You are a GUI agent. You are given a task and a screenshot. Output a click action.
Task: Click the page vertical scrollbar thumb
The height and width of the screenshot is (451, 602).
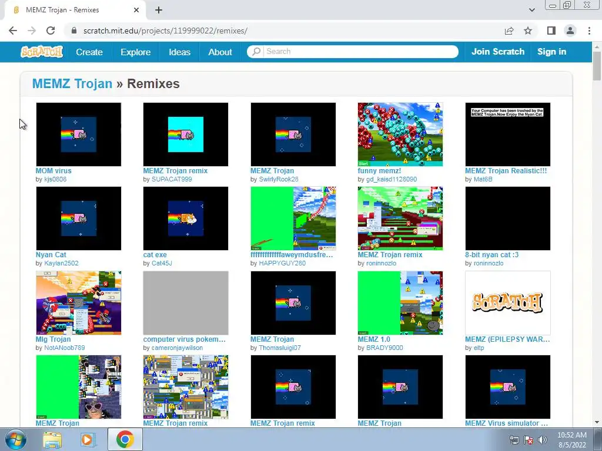point(597,66)
